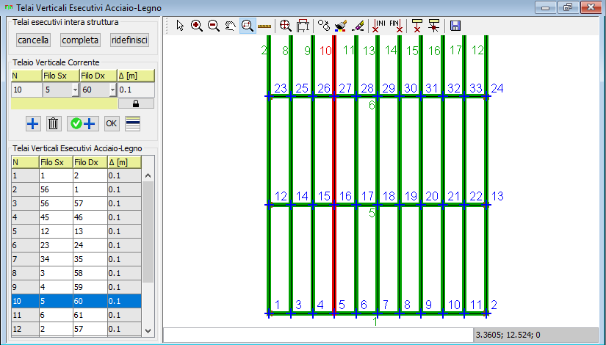Click green frame label 17 at top
606x345 pixels.
pos(455,50)
